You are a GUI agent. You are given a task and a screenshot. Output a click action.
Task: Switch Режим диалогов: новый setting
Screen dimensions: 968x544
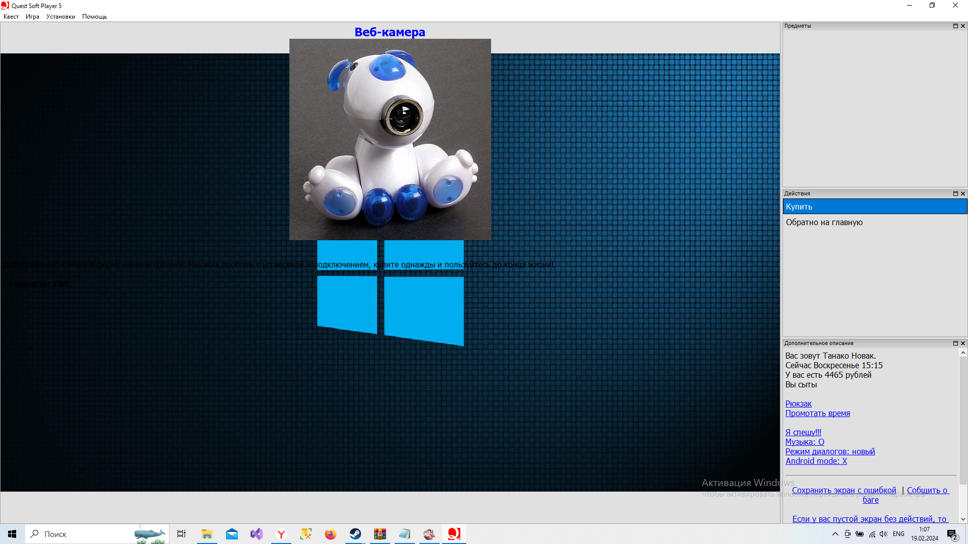coord(830,451)
